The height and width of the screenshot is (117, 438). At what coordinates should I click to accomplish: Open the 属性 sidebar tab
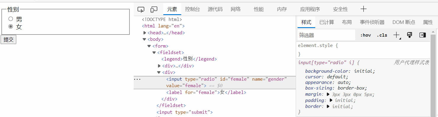(428, 22)
